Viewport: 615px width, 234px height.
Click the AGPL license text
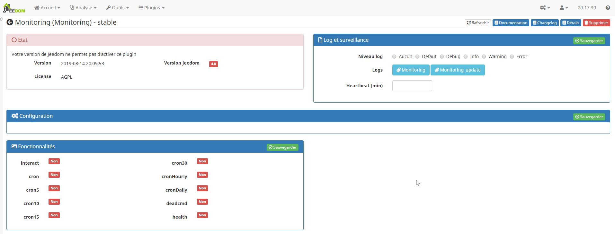pyautogui.click(x=67, y=77)
